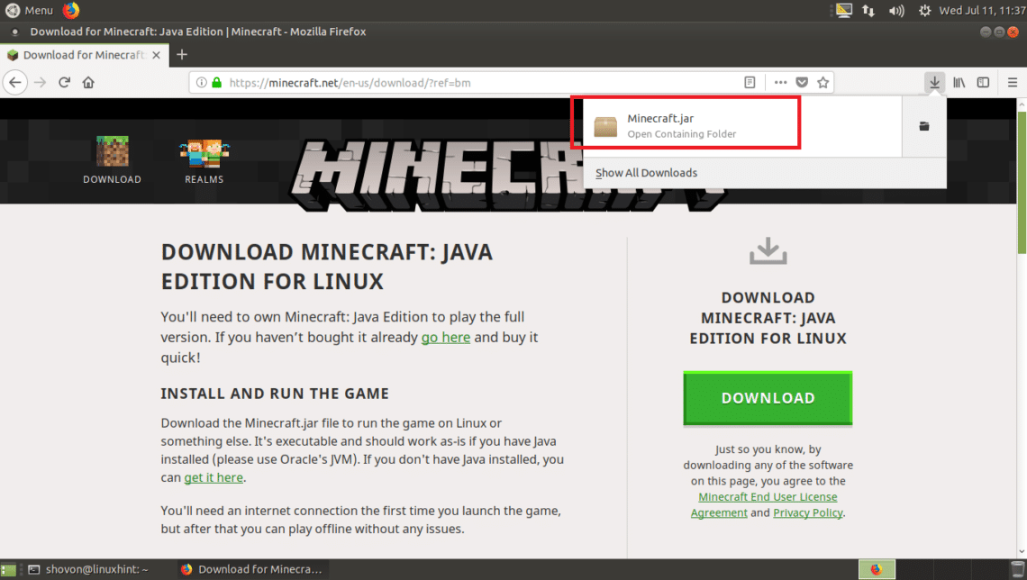Screen dimensions: 1027x580
Task: Open the trash icon in bottom panel
Action: click(1017, 569)
